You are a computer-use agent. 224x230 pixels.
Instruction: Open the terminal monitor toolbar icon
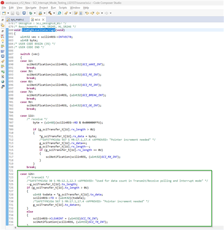tap(24, 13)
